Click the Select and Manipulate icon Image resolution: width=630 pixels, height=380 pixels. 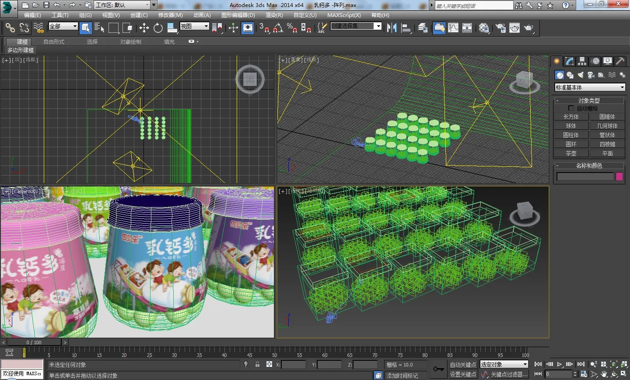[x=233, y=28]
